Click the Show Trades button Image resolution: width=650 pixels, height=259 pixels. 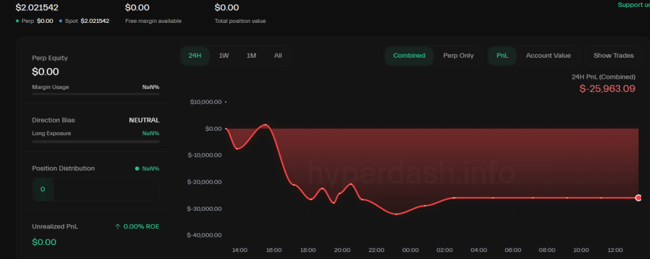(x=614, y=55)
